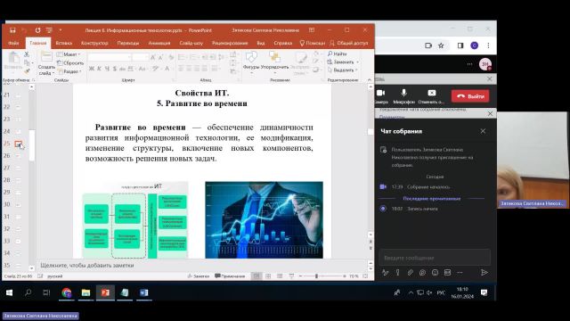Set delivery options exclamation icon in chat

[x=398, y=272]
